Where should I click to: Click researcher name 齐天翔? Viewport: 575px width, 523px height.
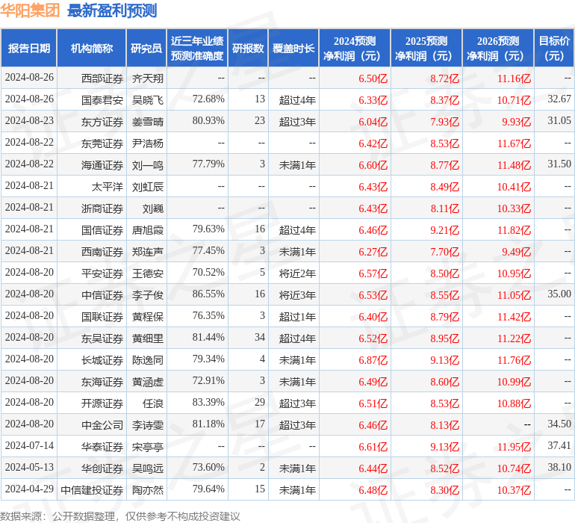click(147, 78)
